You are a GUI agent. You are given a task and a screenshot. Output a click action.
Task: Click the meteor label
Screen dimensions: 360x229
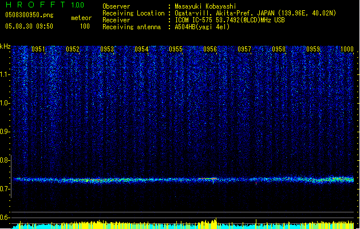(x=81, y=18)
